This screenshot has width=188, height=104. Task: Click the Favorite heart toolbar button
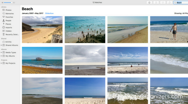[163, 3]
